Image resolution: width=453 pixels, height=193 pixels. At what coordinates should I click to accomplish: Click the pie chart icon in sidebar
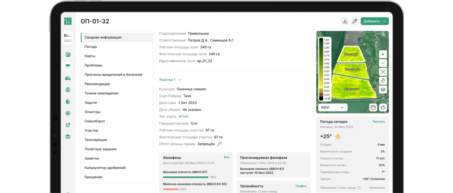pos(68,125)
